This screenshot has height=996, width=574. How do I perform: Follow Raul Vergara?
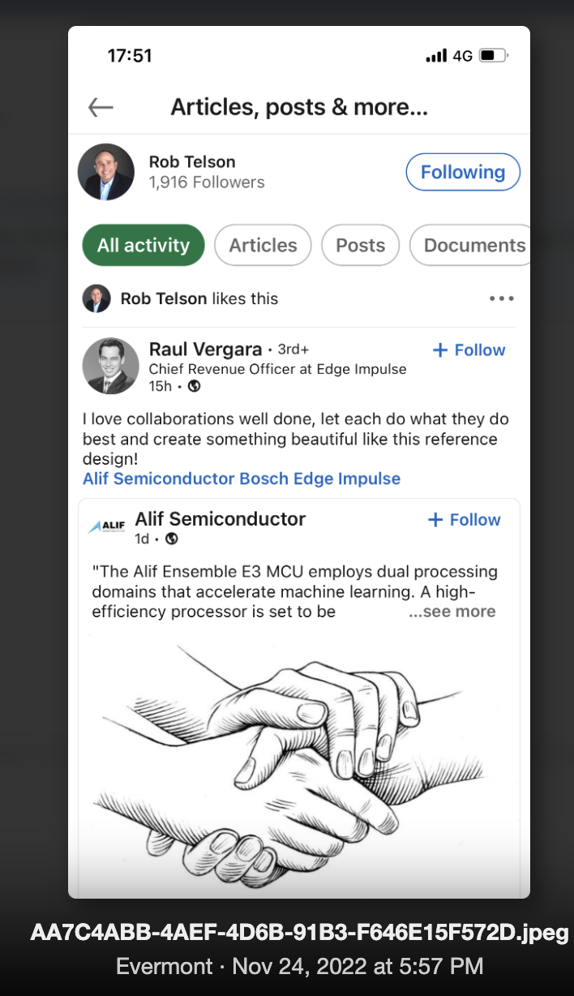coord(469,350)
